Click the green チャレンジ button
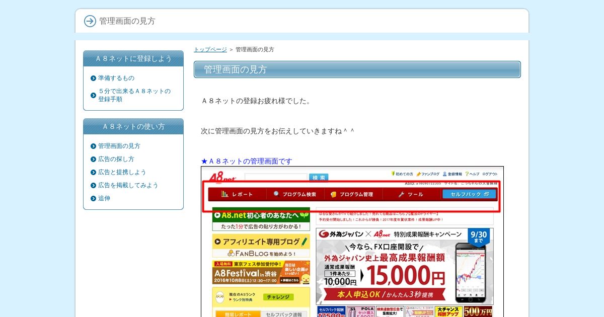 click(x=278, y=297)
